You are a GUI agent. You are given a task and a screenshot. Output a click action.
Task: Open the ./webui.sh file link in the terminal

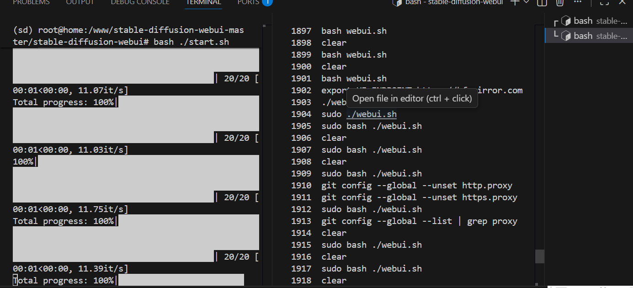pyautogui.click(x=371, y=114)
